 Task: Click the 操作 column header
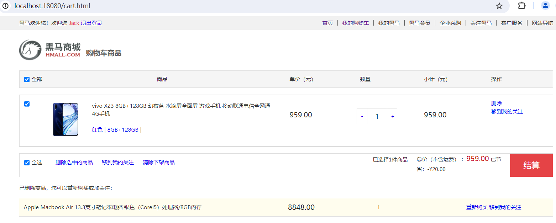(496, 79)
